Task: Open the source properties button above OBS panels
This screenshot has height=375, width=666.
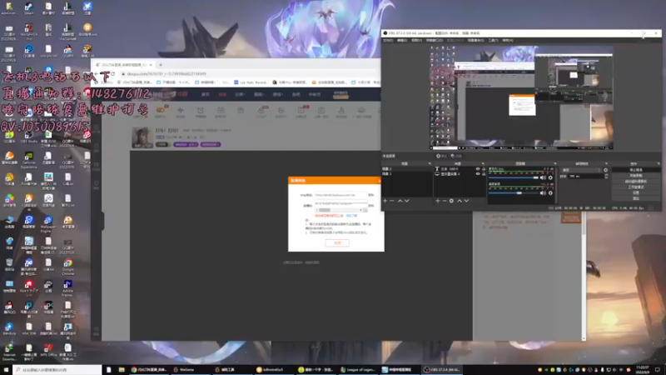Action: (441, 156)
